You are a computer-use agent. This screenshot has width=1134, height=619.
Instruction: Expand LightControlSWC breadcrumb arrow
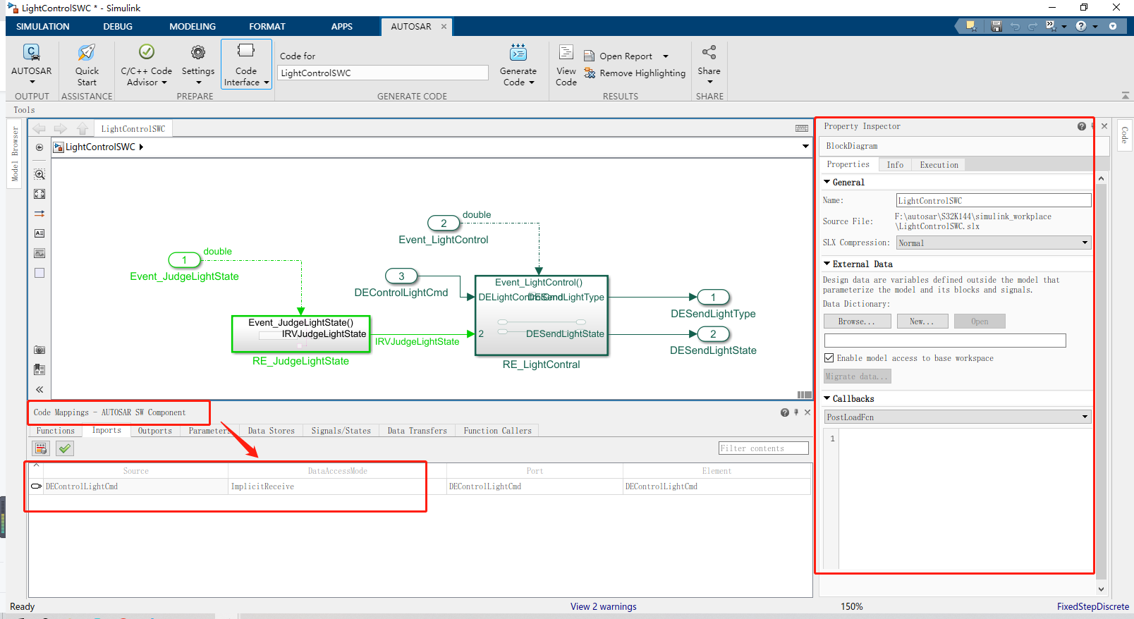[x=141, y=147]
